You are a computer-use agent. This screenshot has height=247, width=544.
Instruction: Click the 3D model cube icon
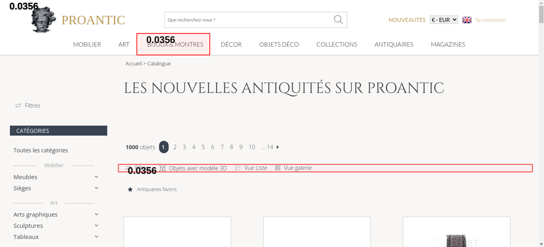(x=163, y=168)
